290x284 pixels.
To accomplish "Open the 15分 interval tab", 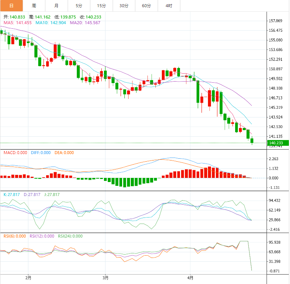I will (102, 6).
